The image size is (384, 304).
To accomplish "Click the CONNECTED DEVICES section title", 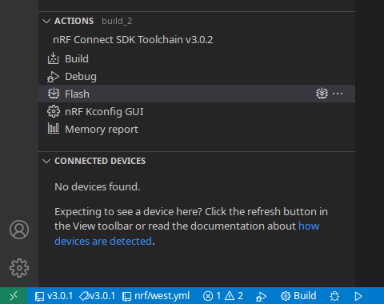I will pyautogui.click(x=100, y=161).
